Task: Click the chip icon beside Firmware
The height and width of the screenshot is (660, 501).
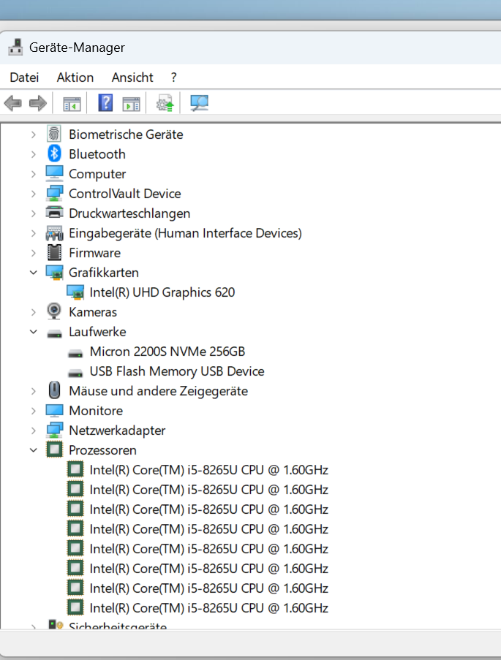Action: [x=54, y=252]
